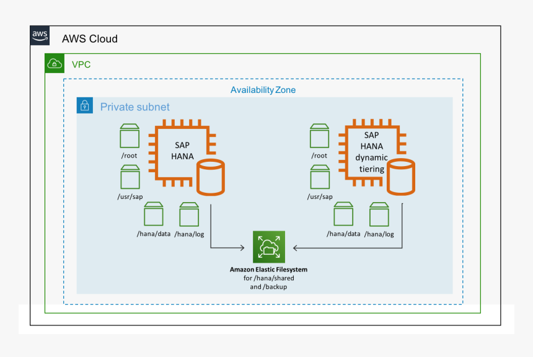
Task: Click the 'for /hana/shared' text
Action: click(x=268, y=278)
